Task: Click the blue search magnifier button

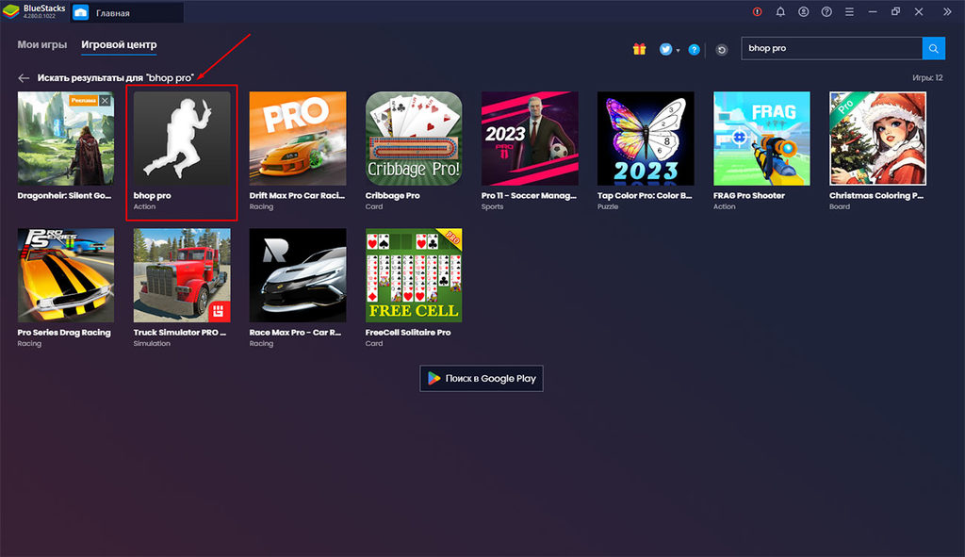Action: (x=934, y=49)
